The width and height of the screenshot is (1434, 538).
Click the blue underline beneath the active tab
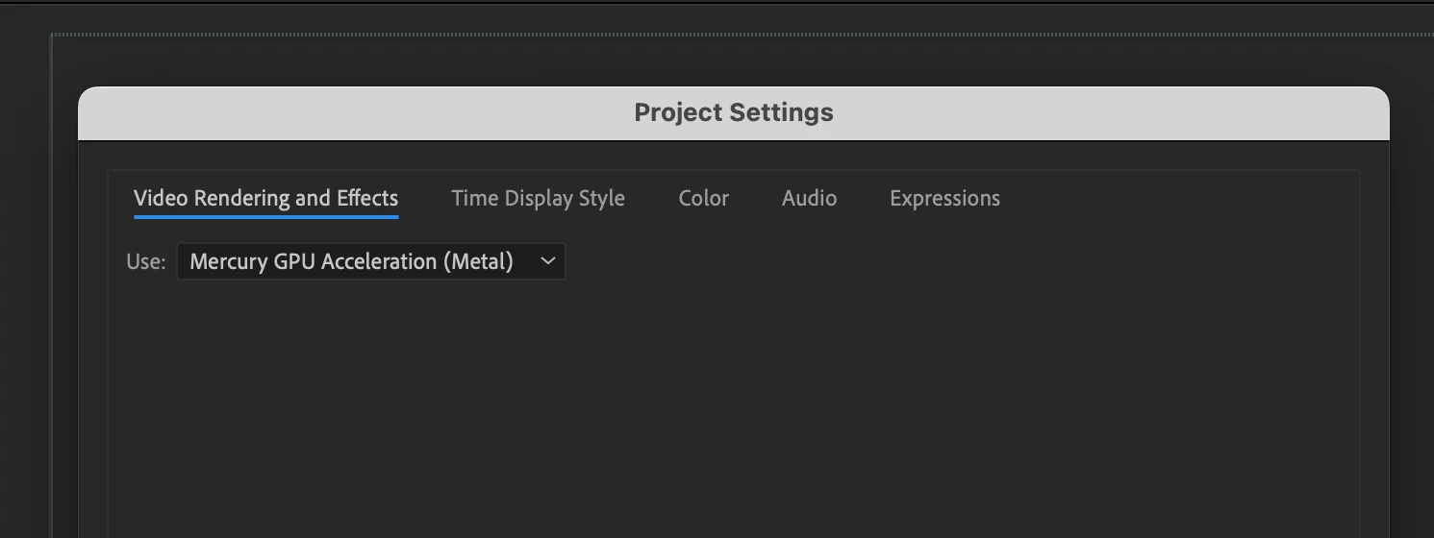tap(265, 217)
